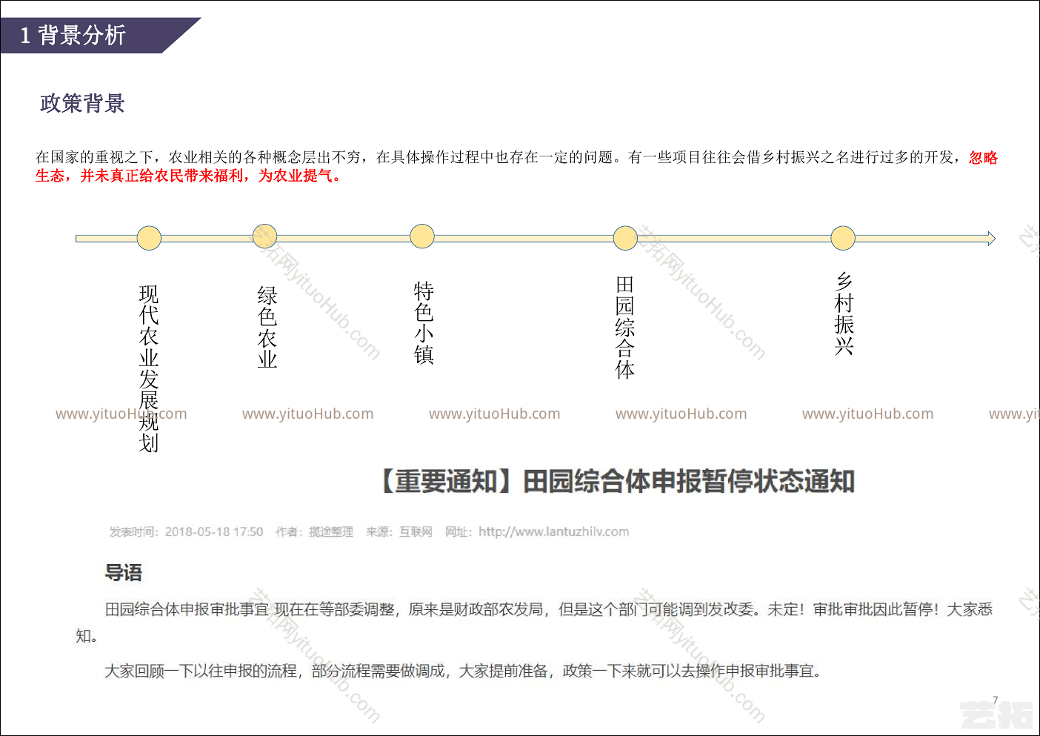This screenshot has height=736, width=1040.
Task: Click the timeline circle above 乡村振兴
Action: pos(843,238)
